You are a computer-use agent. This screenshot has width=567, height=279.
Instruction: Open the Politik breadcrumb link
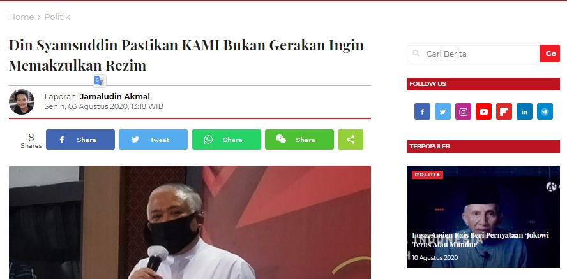(57, 17)
